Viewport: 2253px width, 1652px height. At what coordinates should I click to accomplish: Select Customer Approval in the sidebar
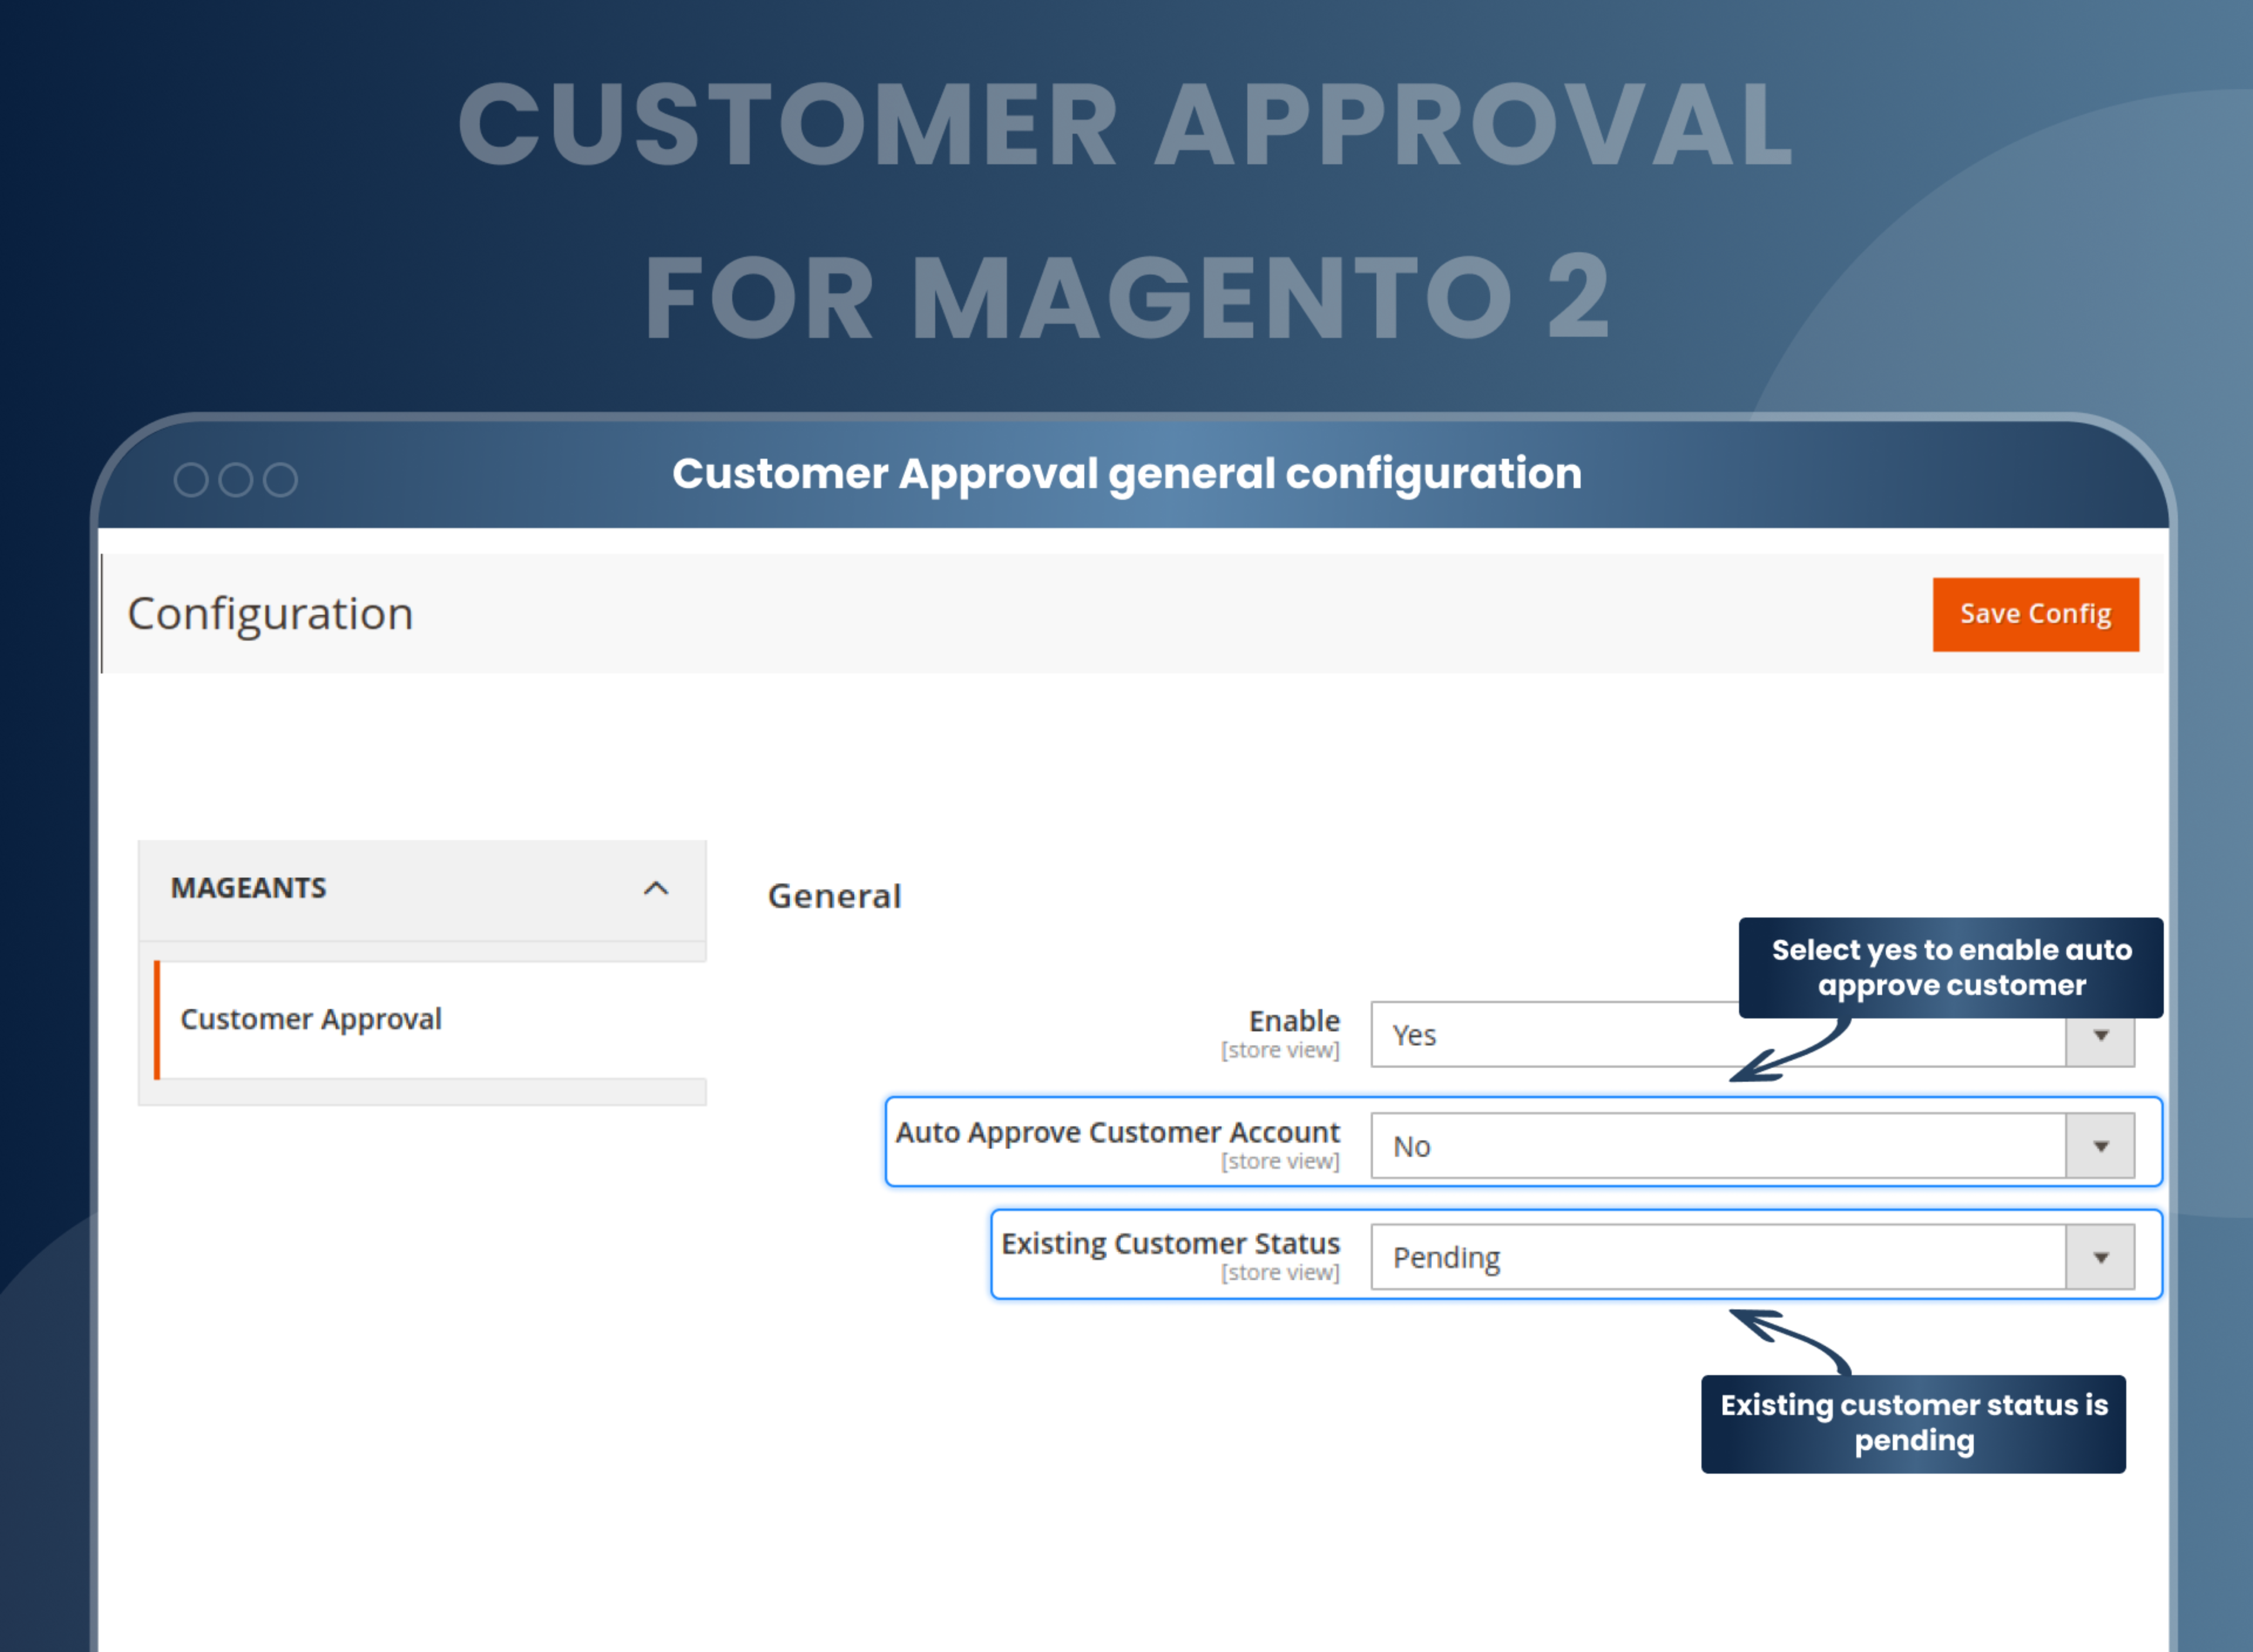pyautogui.click(x=311, y=1019)
